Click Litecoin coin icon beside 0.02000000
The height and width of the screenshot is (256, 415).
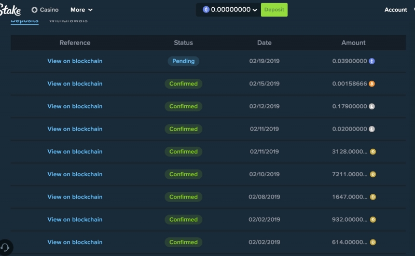pos(372,129)
